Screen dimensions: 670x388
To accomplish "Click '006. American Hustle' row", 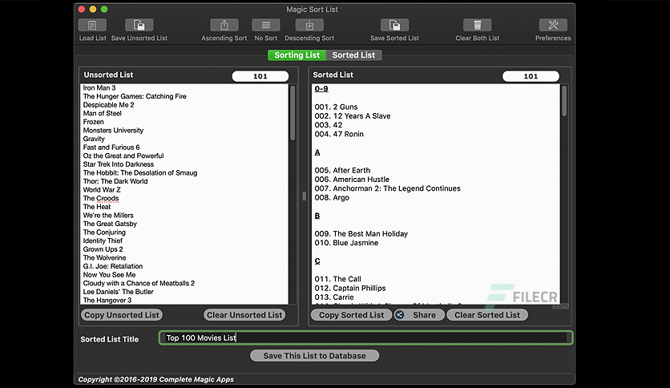I will (x=352, y=180).
